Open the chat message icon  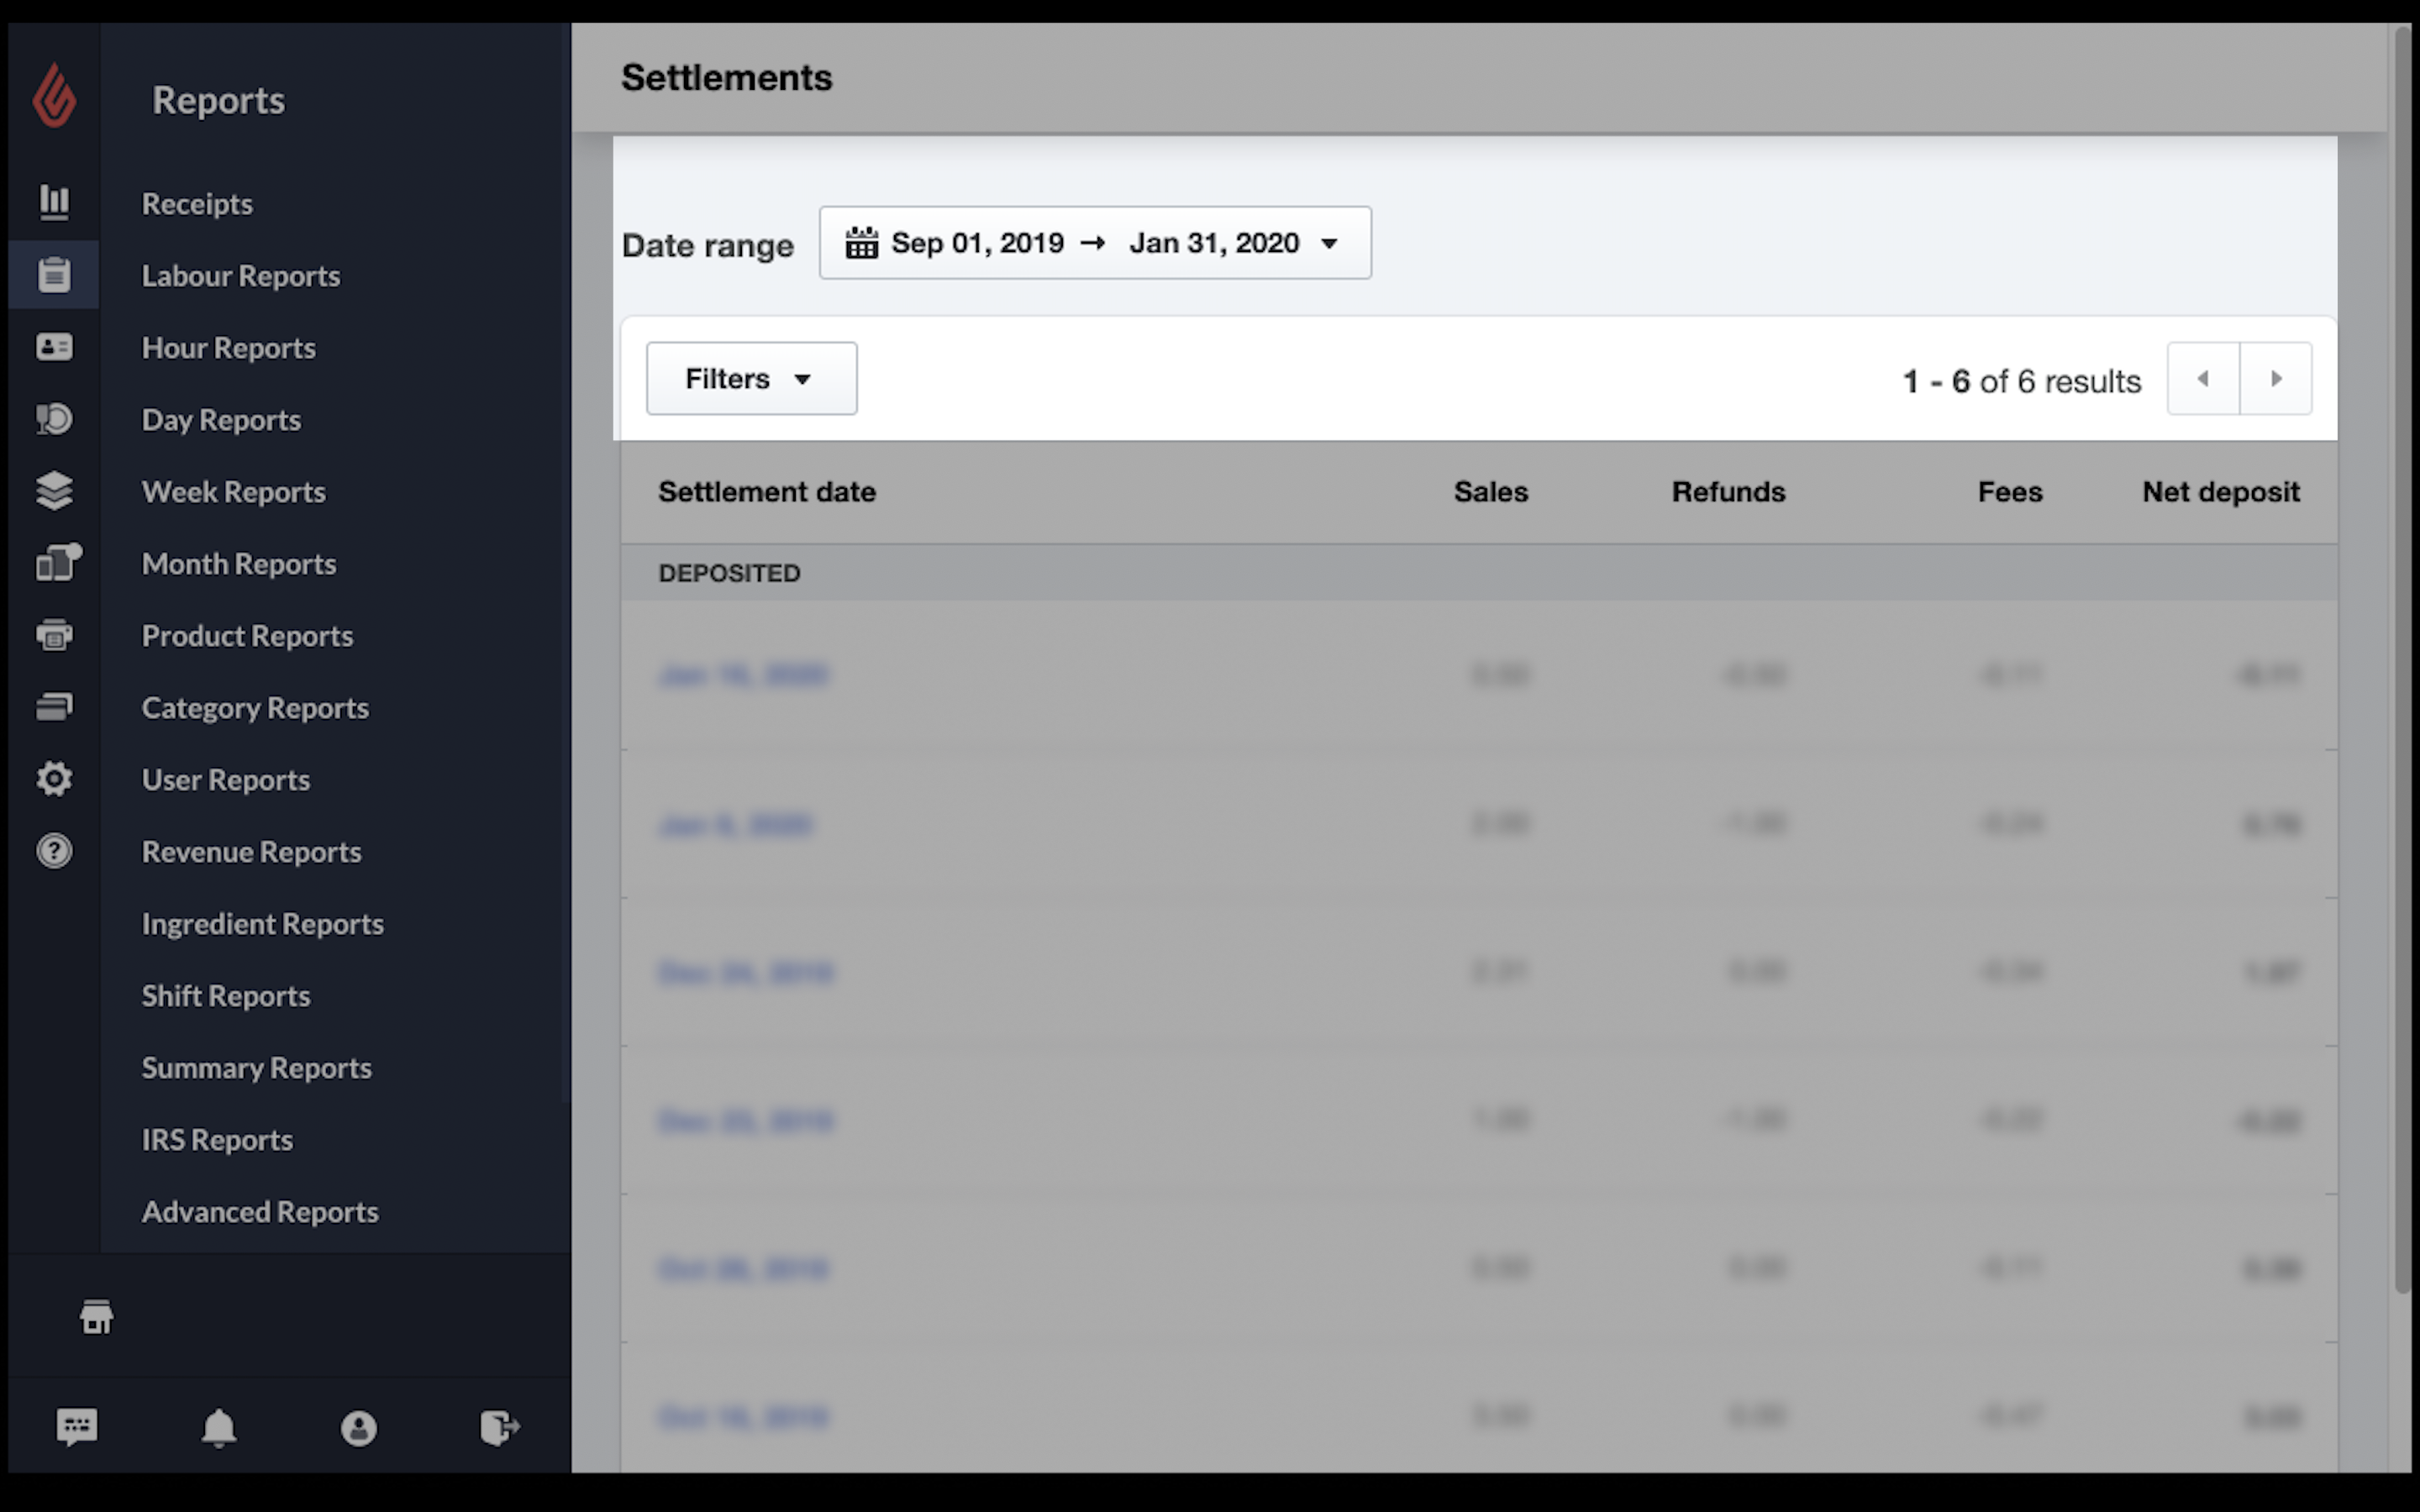point(77,1427)
